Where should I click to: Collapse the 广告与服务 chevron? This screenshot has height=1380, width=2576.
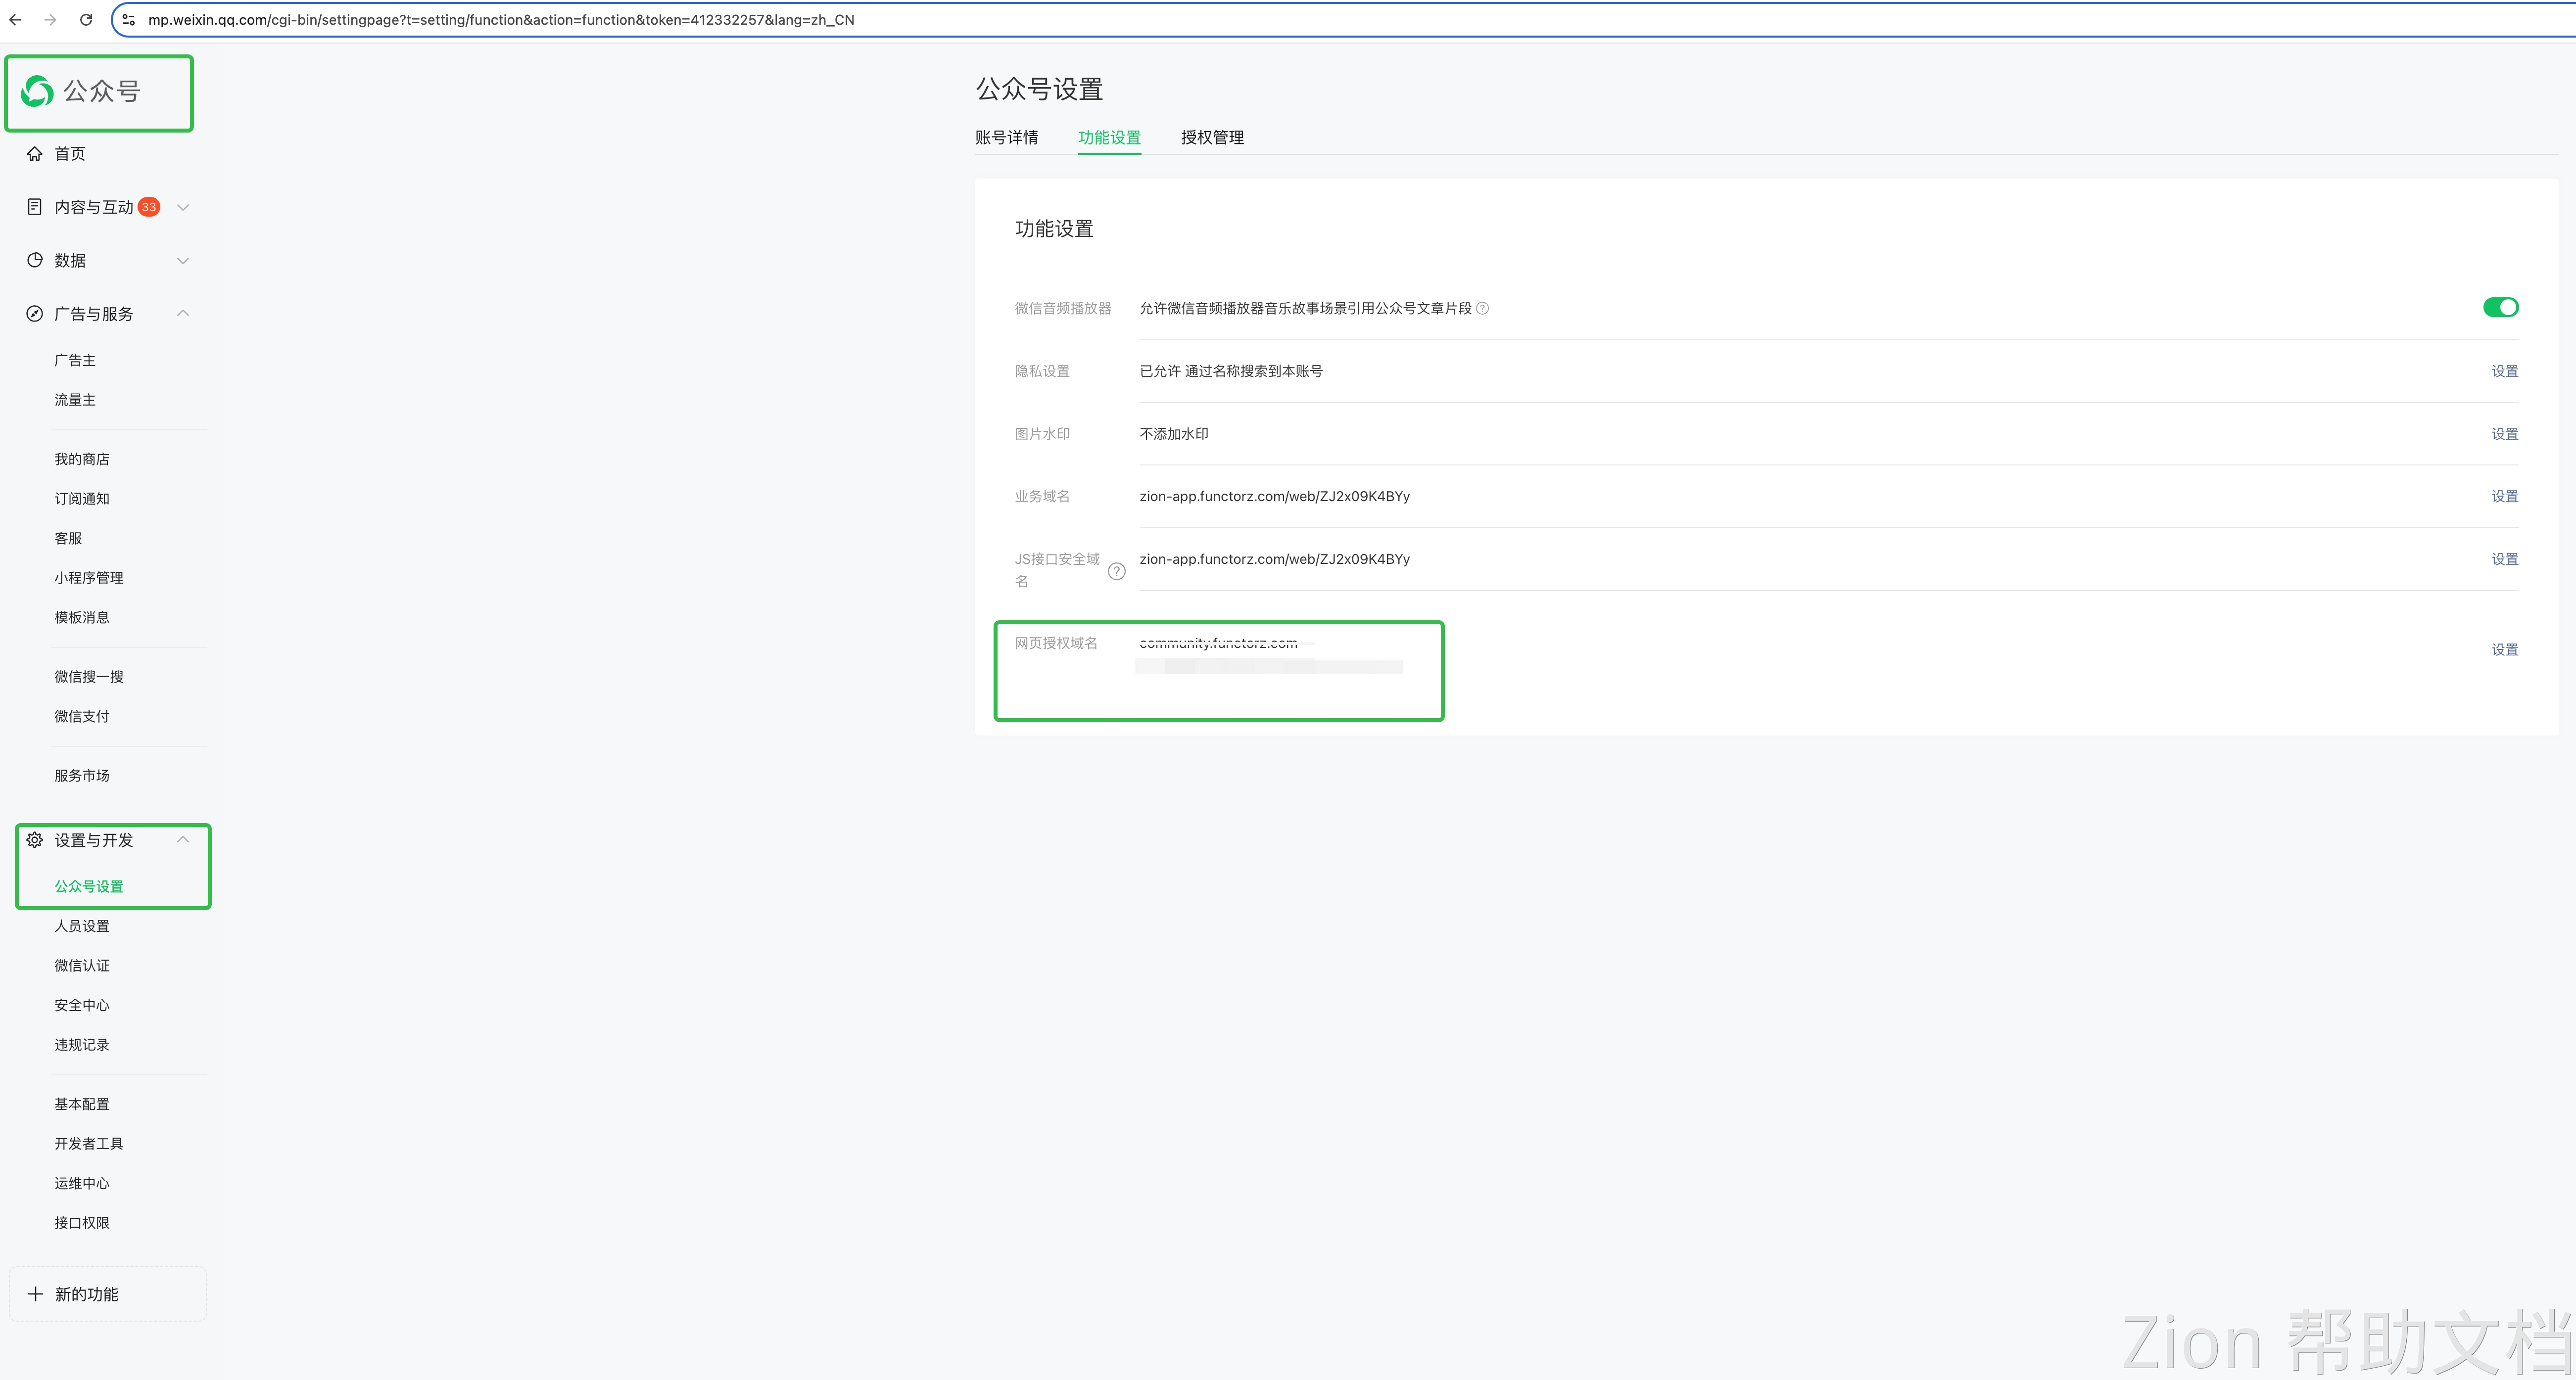(x=183, y=313)
